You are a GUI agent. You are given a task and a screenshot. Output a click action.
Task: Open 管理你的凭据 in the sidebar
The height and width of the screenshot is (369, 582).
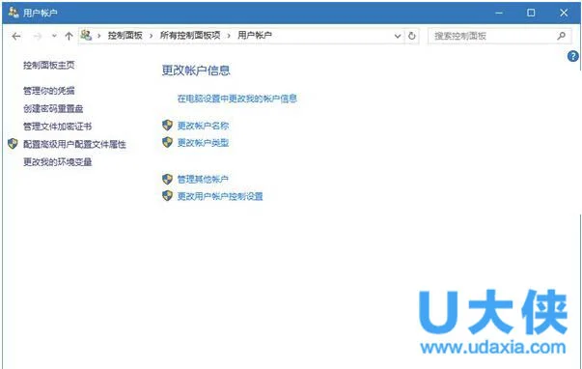pos(49,91)
